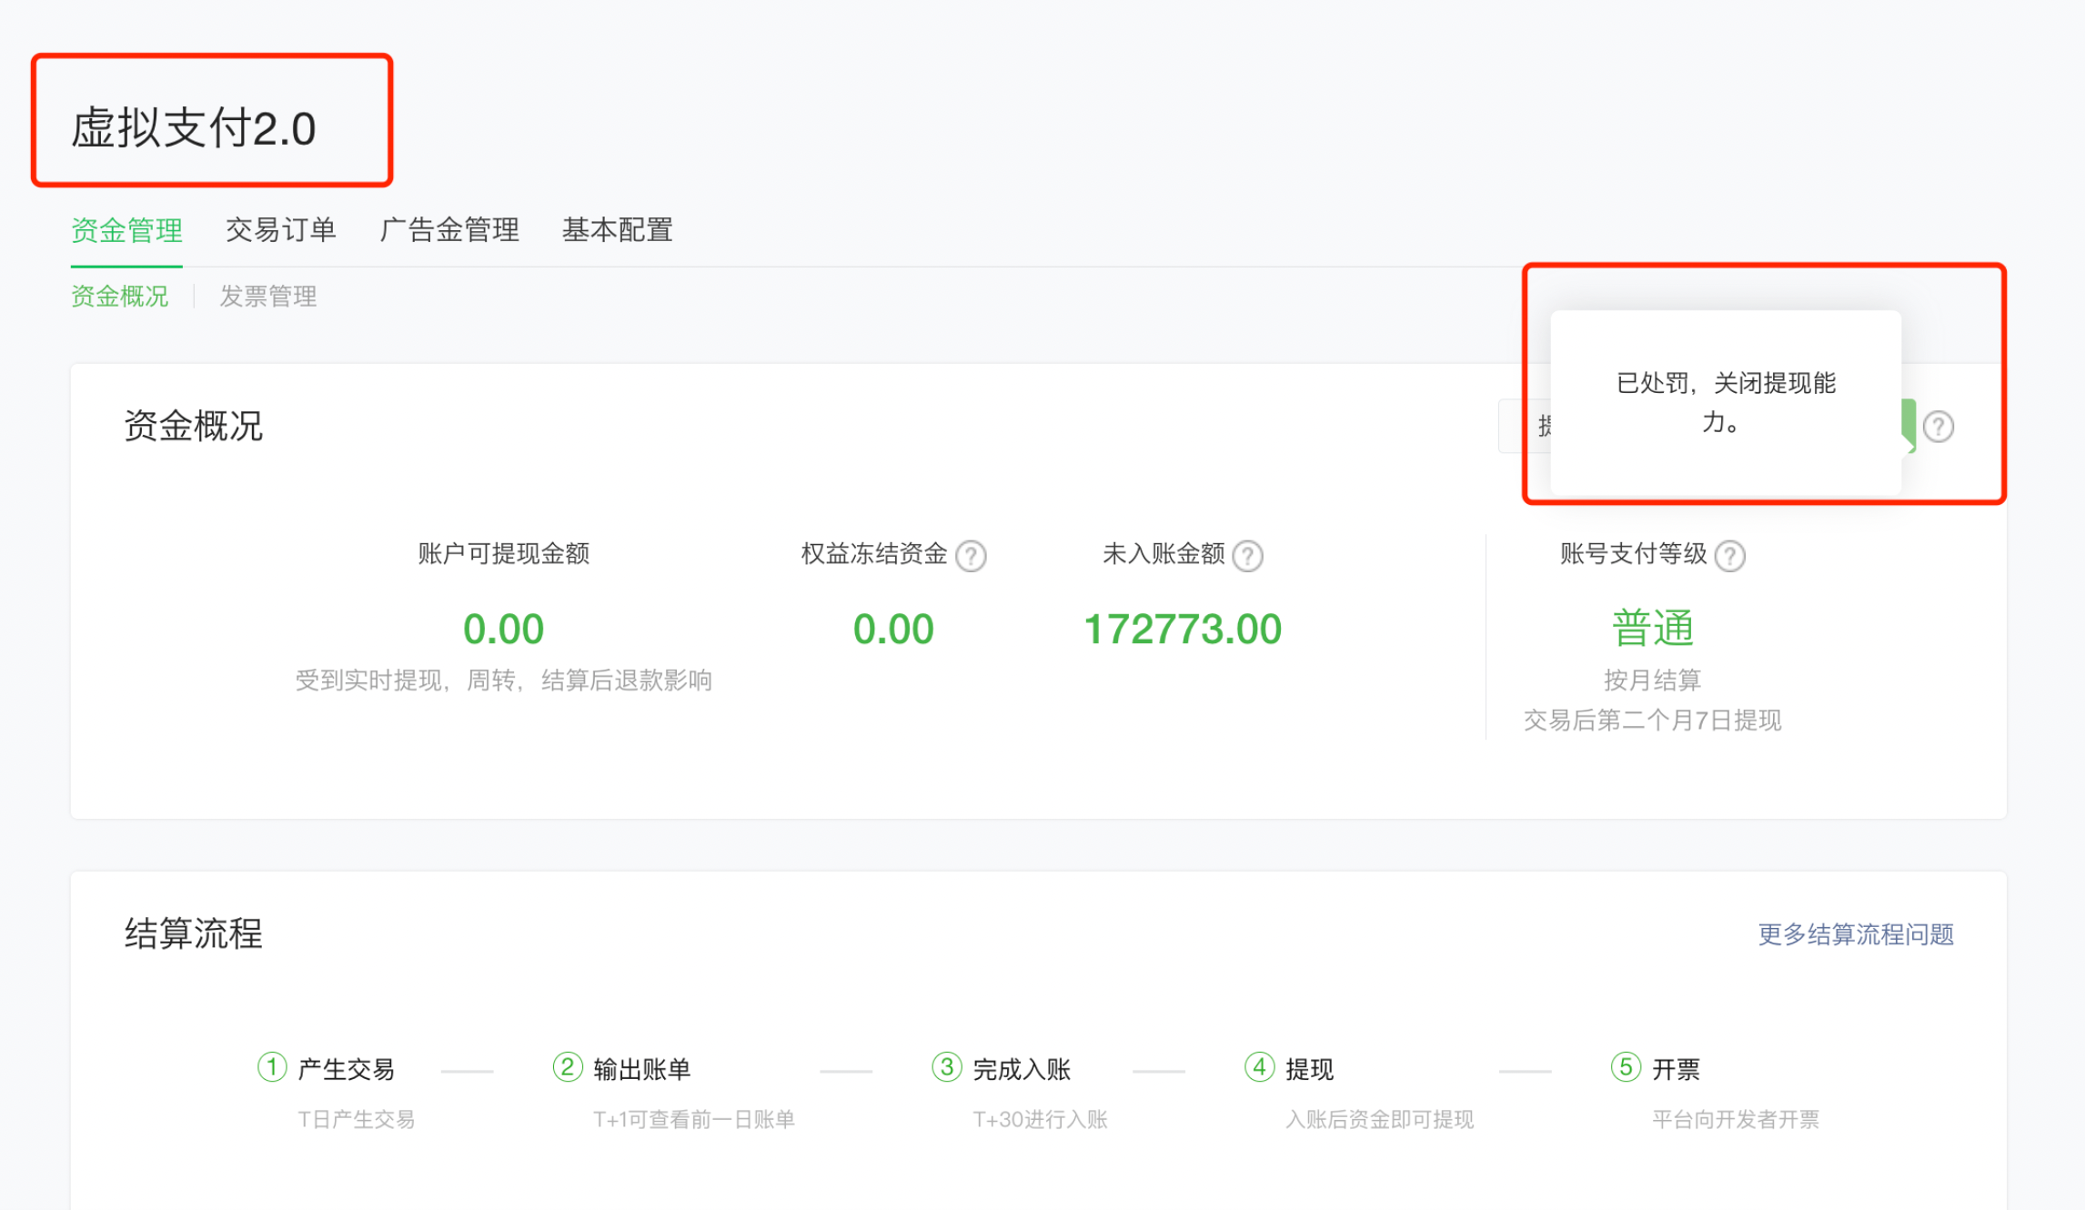Switch to the 交易订单 tab

[x=281, y=230]
